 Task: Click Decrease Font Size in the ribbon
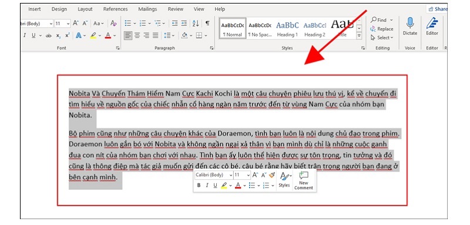pos(85,23)
